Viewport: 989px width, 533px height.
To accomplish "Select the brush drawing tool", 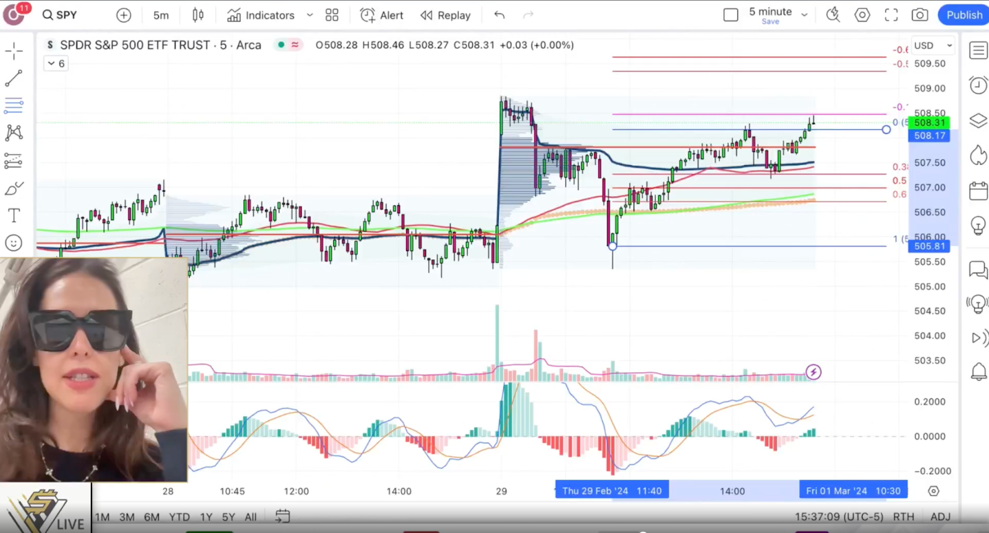I will (14, 189).
